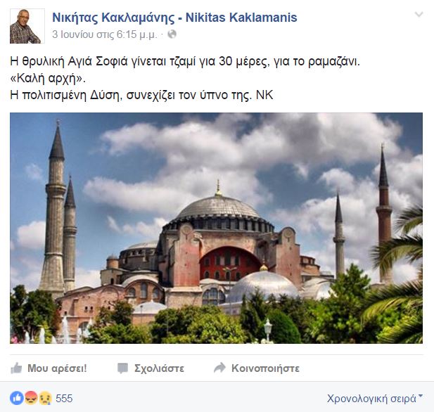Open Nikitas Kaklamanis profile picture thumbnail
The width and height of the screenshot is (434, 412).
[x=27, y=26]
